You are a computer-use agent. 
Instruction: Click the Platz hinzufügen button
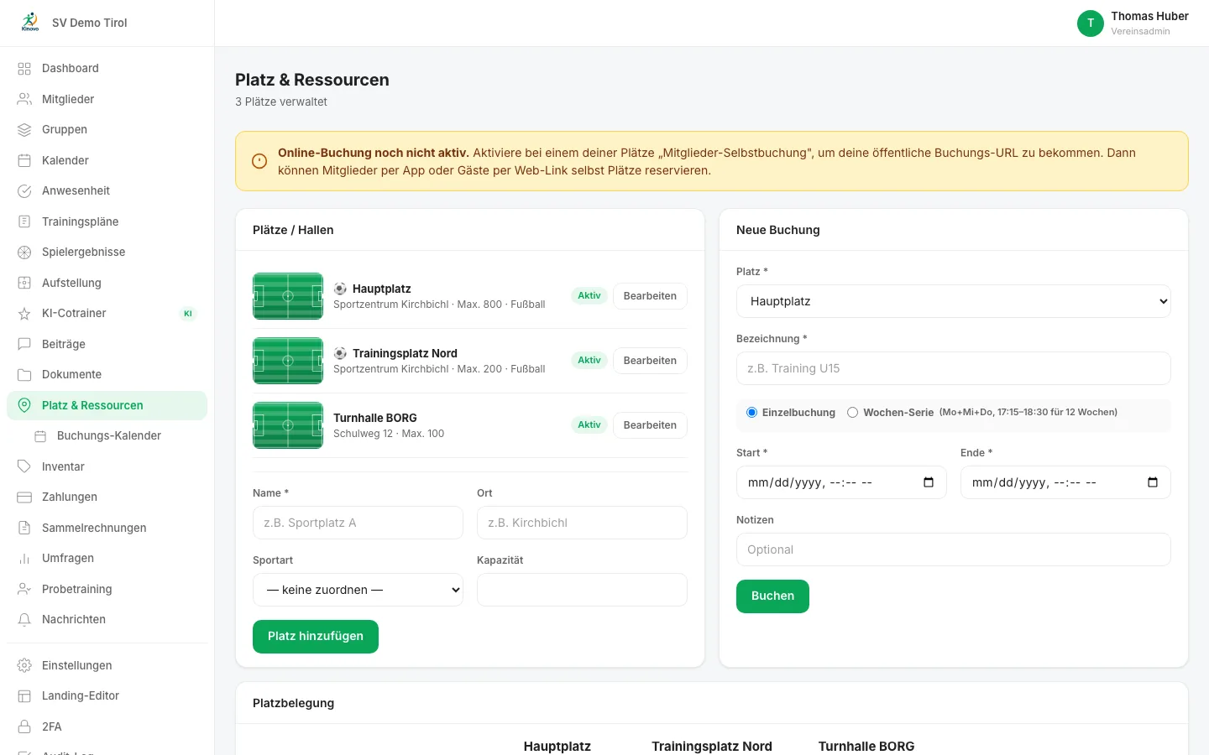click(x=316, y=637)
